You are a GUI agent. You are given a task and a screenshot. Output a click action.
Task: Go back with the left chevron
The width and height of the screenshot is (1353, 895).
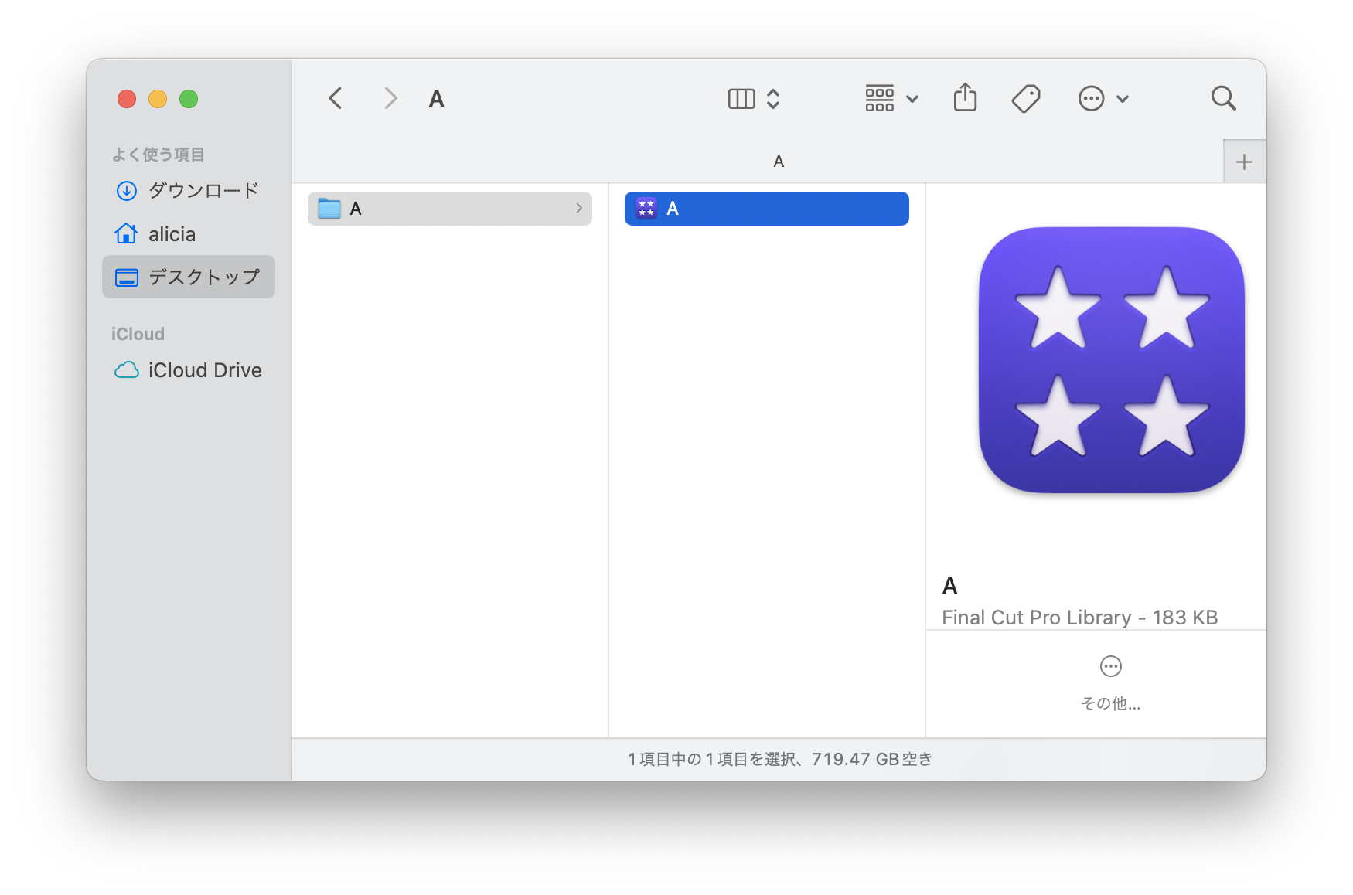coord(336,98)
